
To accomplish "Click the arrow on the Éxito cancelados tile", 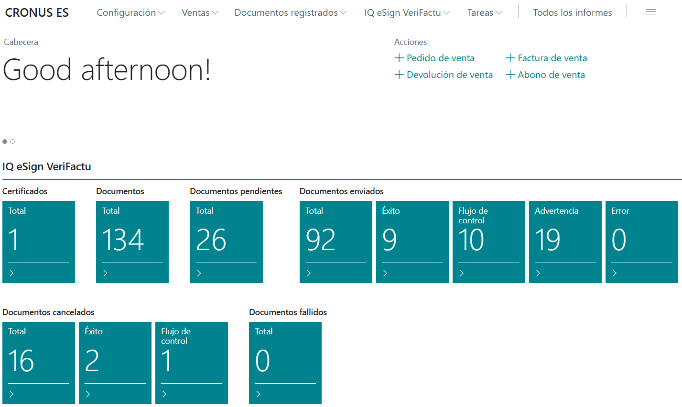I will [88, 394].
